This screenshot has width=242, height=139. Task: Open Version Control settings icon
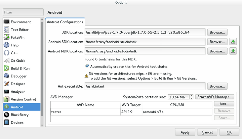pos(6,99)
